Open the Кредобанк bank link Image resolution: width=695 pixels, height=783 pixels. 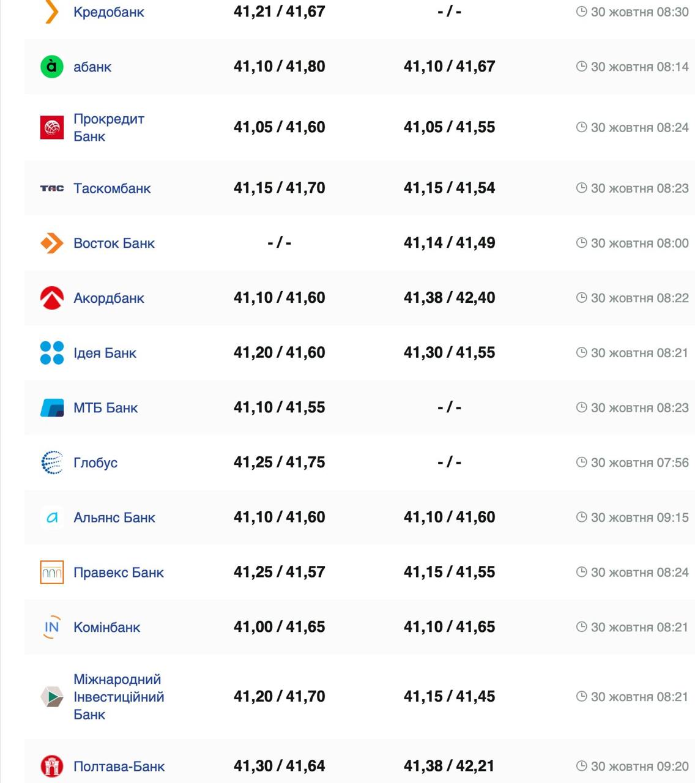tap(109, 12)
